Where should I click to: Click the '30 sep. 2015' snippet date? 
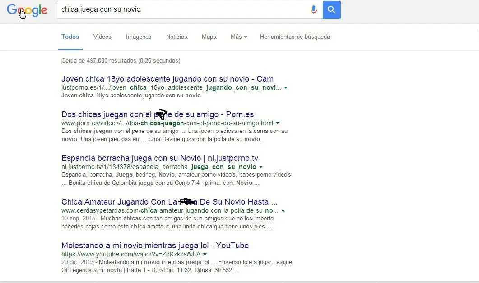point(78,219)
